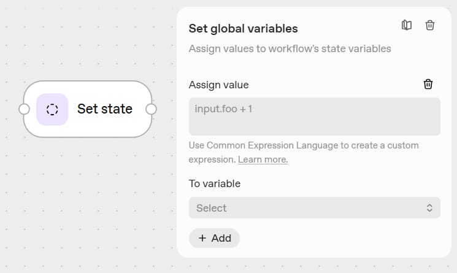Click the Select placeholder text

[x=212, y=208]
